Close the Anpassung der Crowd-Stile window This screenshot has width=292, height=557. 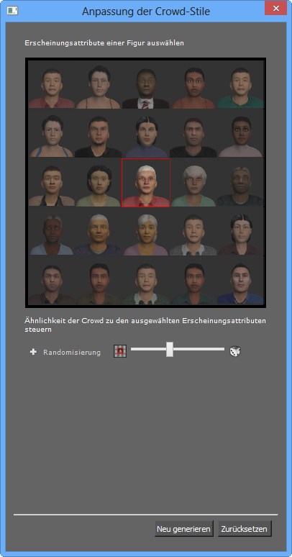pyautogui.click(x=276, y=9)
